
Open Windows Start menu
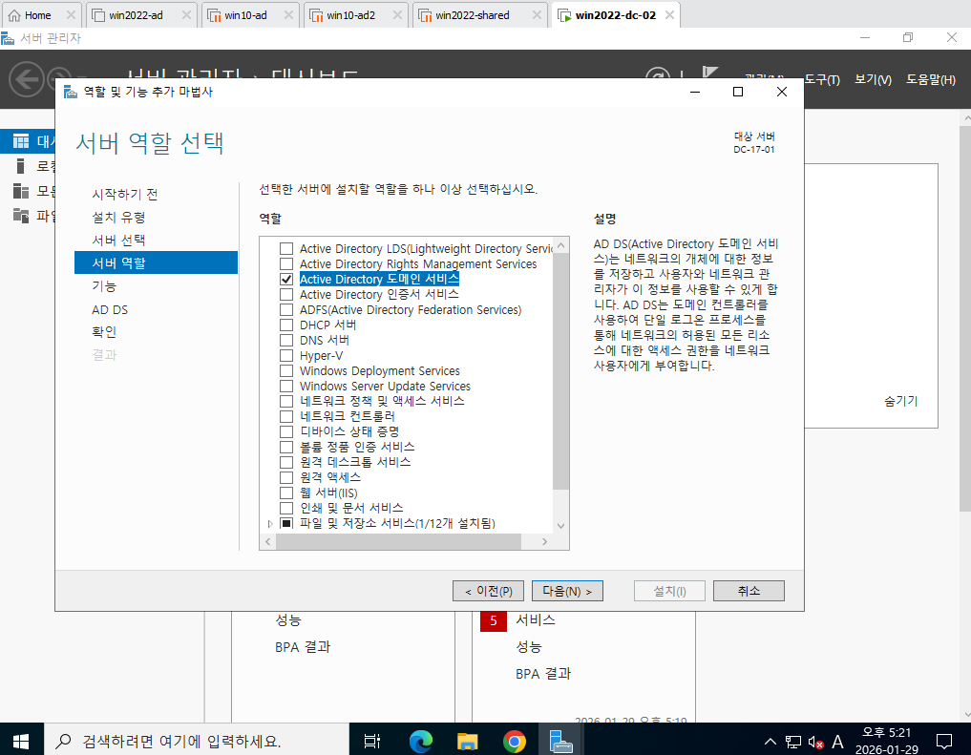coord(22,740)
